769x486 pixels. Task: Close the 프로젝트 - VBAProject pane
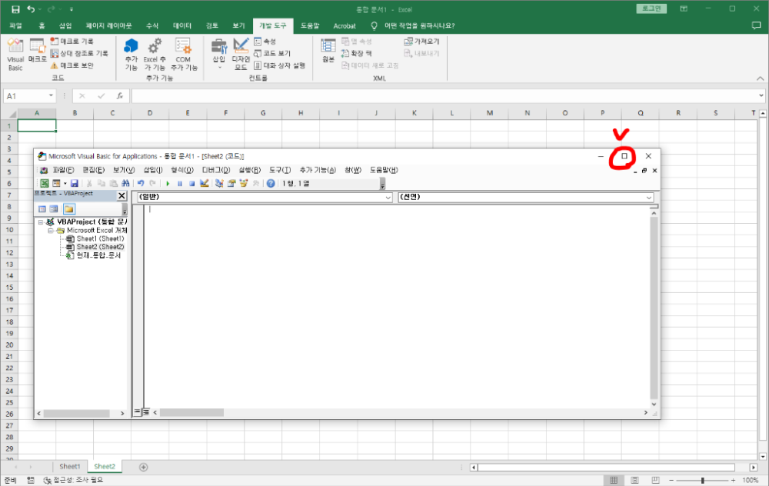coord(122,195)
